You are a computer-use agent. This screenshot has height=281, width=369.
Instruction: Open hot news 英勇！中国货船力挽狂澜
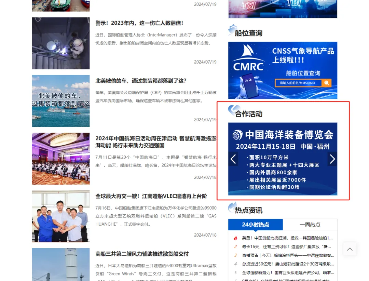point(287,238)
